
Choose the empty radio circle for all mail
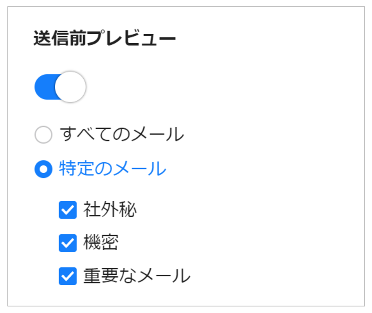[x=43, y=135]
